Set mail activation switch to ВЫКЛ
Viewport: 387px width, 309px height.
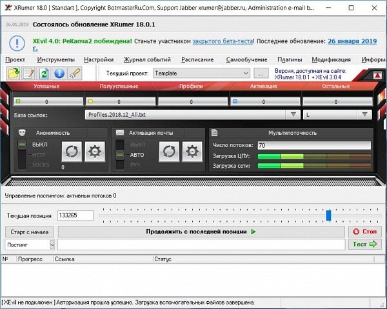tap(138, 145)
